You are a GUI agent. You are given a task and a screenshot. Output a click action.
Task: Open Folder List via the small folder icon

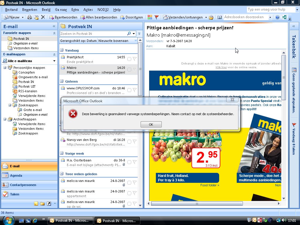[x=42, y=204]
